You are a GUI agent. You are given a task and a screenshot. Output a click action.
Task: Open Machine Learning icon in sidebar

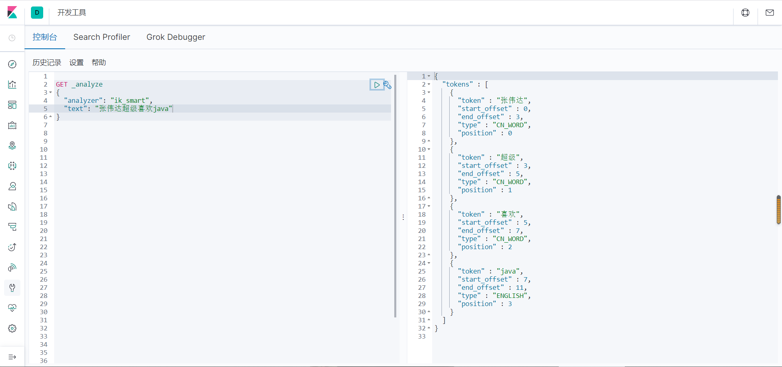tap(12, 166)
